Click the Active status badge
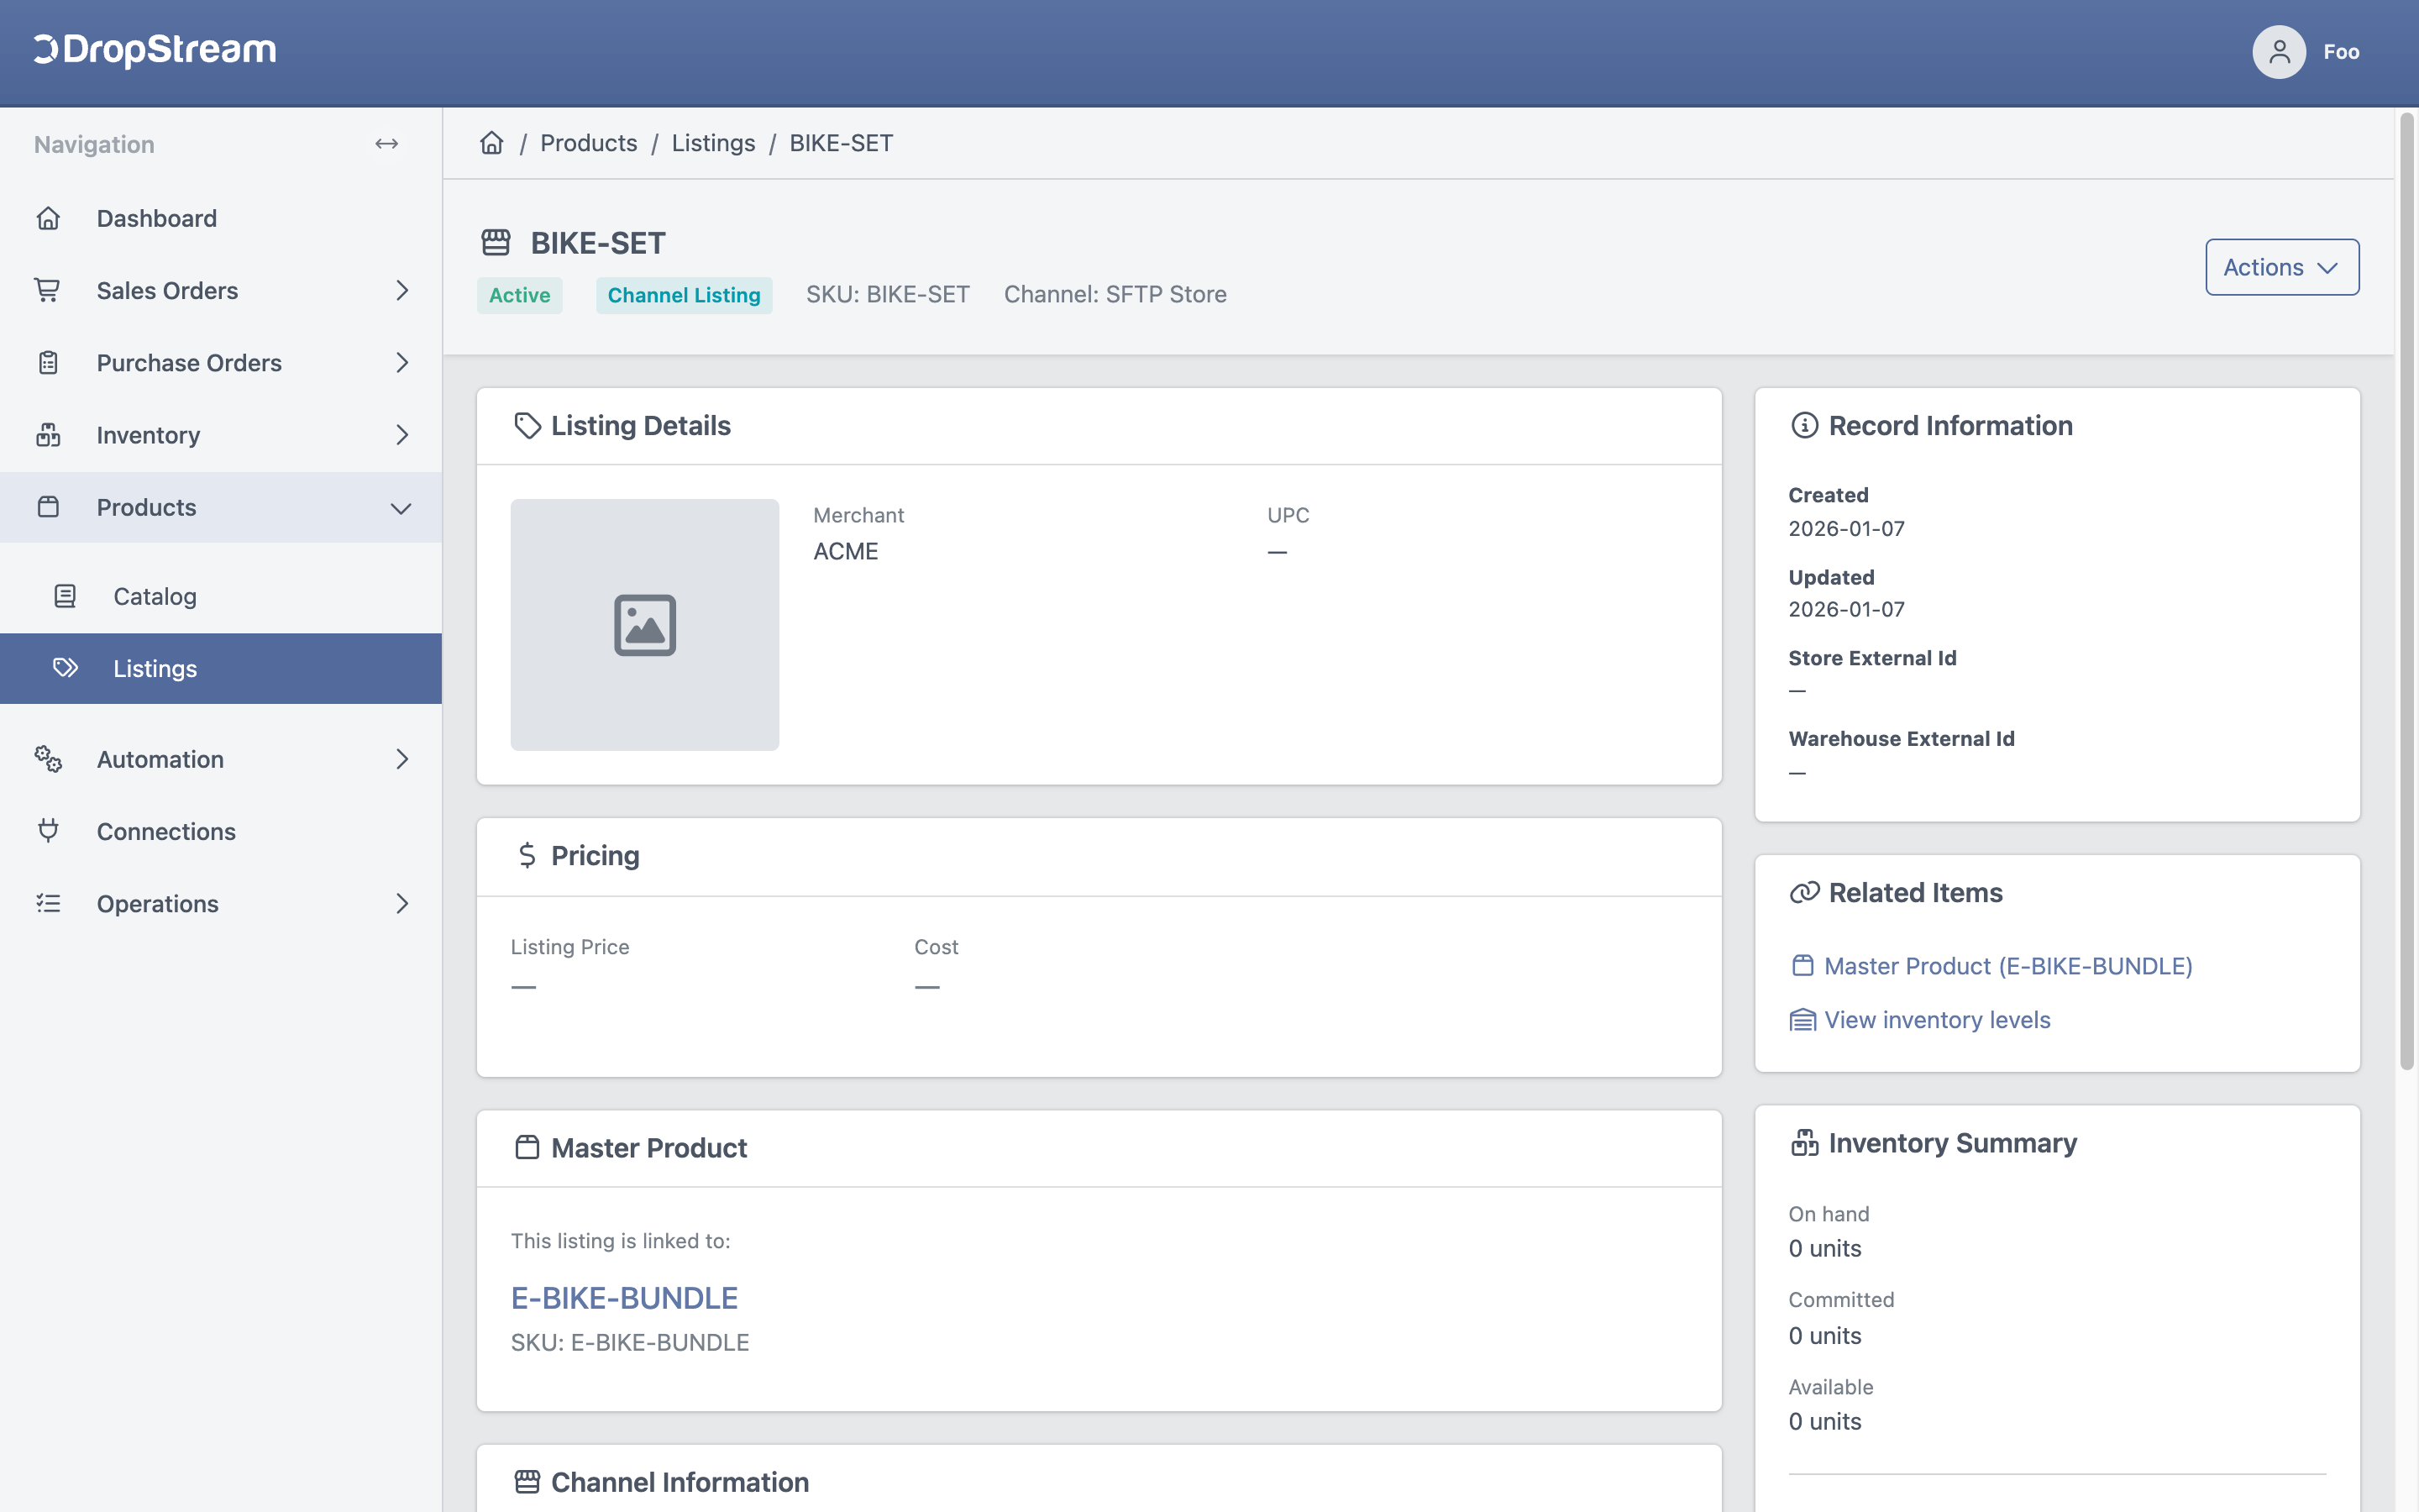The image size is (2419, 1512). point(520,295)
